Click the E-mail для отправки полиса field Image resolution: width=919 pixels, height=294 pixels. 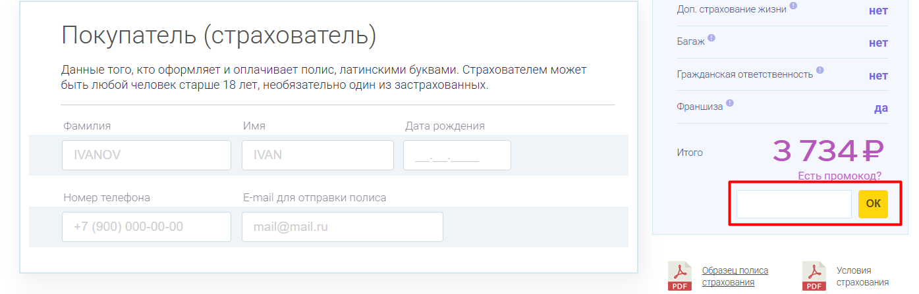[342, 227]
